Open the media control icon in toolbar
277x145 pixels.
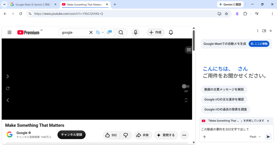coord(257,14)
